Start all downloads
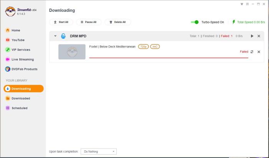This screenshot has width=269, height=158. tap(61, 22)
